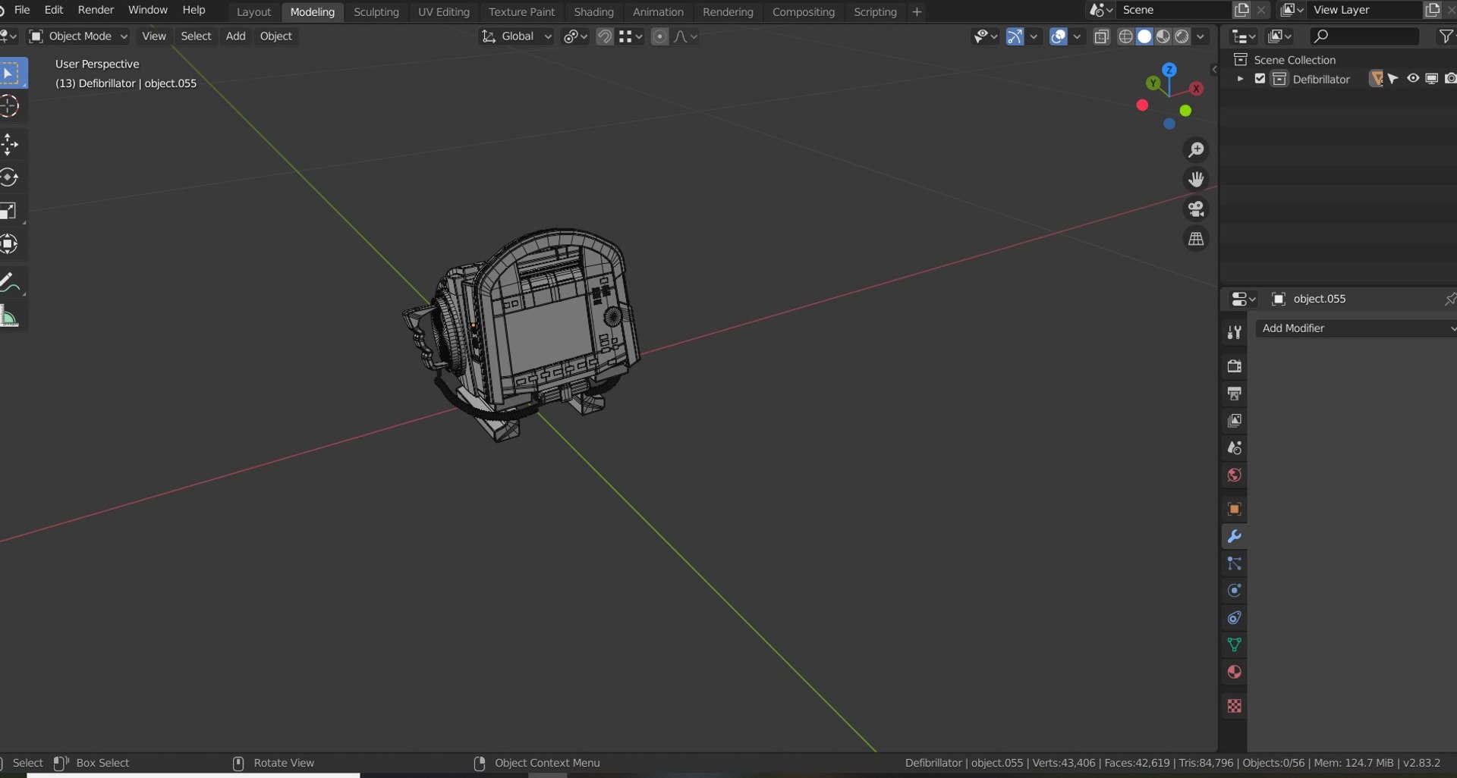Open Object Mode dropdown

click(77, 36)
